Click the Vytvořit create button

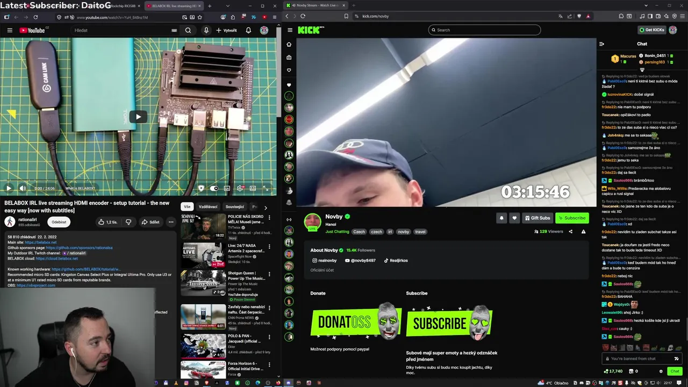[x=226, y=30]
